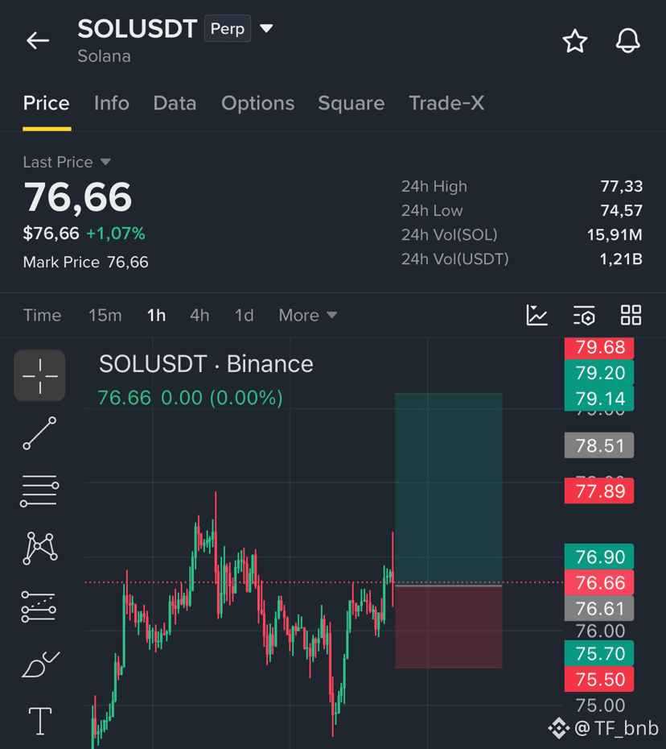This screenshot has height=749, width=666.
Task: Switch to the Options tab
Action: 257,103
